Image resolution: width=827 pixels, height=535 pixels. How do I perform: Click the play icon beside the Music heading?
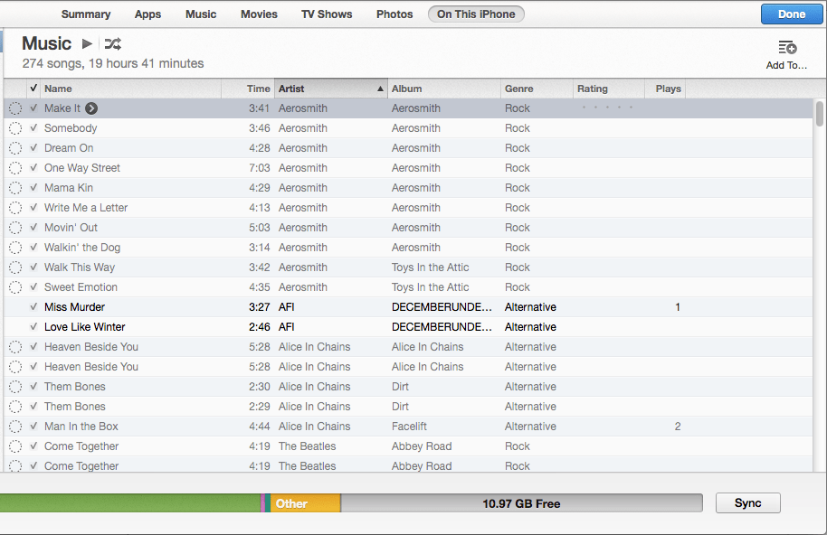[x=86, y=42]
